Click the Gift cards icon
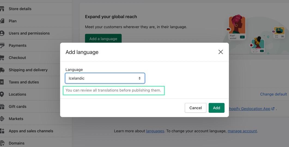 point(2,107)
